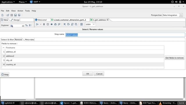
Task: Save the transformation as a new file
Action: click(19, 15)
